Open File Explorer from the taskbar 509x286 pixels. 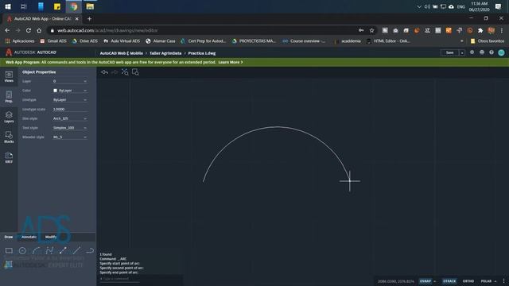(x=90, y=6)
